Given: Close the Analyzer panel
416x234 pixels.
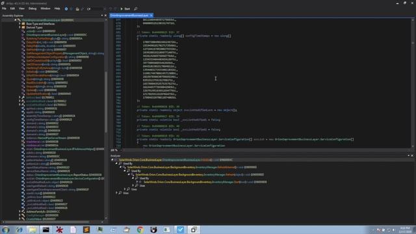Looking at the screenshot, I should [412, 155].
